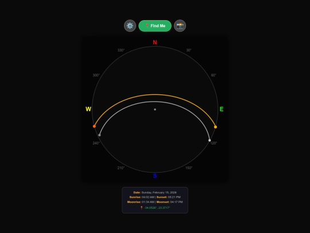Click the Sunrise time 04:02 AM
The width and height of the screenshot is (310, 233).
[x=148, y=197]
